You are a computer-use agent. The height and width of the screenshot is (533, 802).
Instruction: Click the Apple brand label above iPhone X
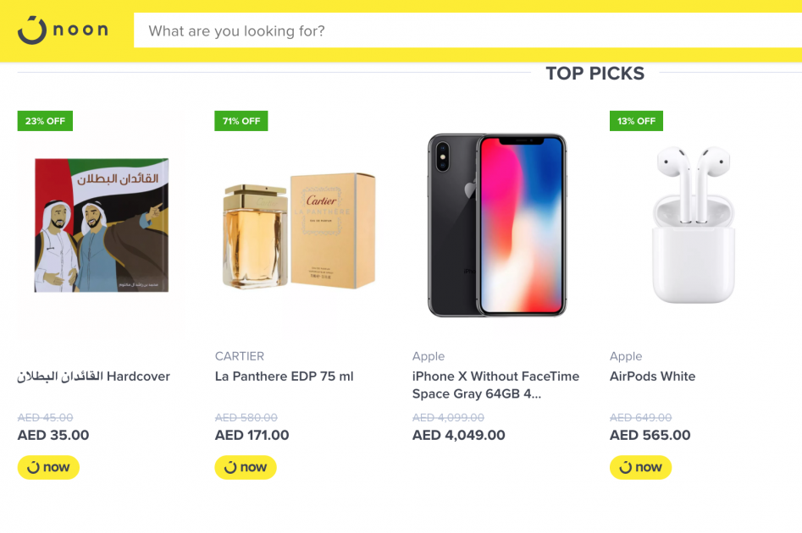(x=429, y=356)
